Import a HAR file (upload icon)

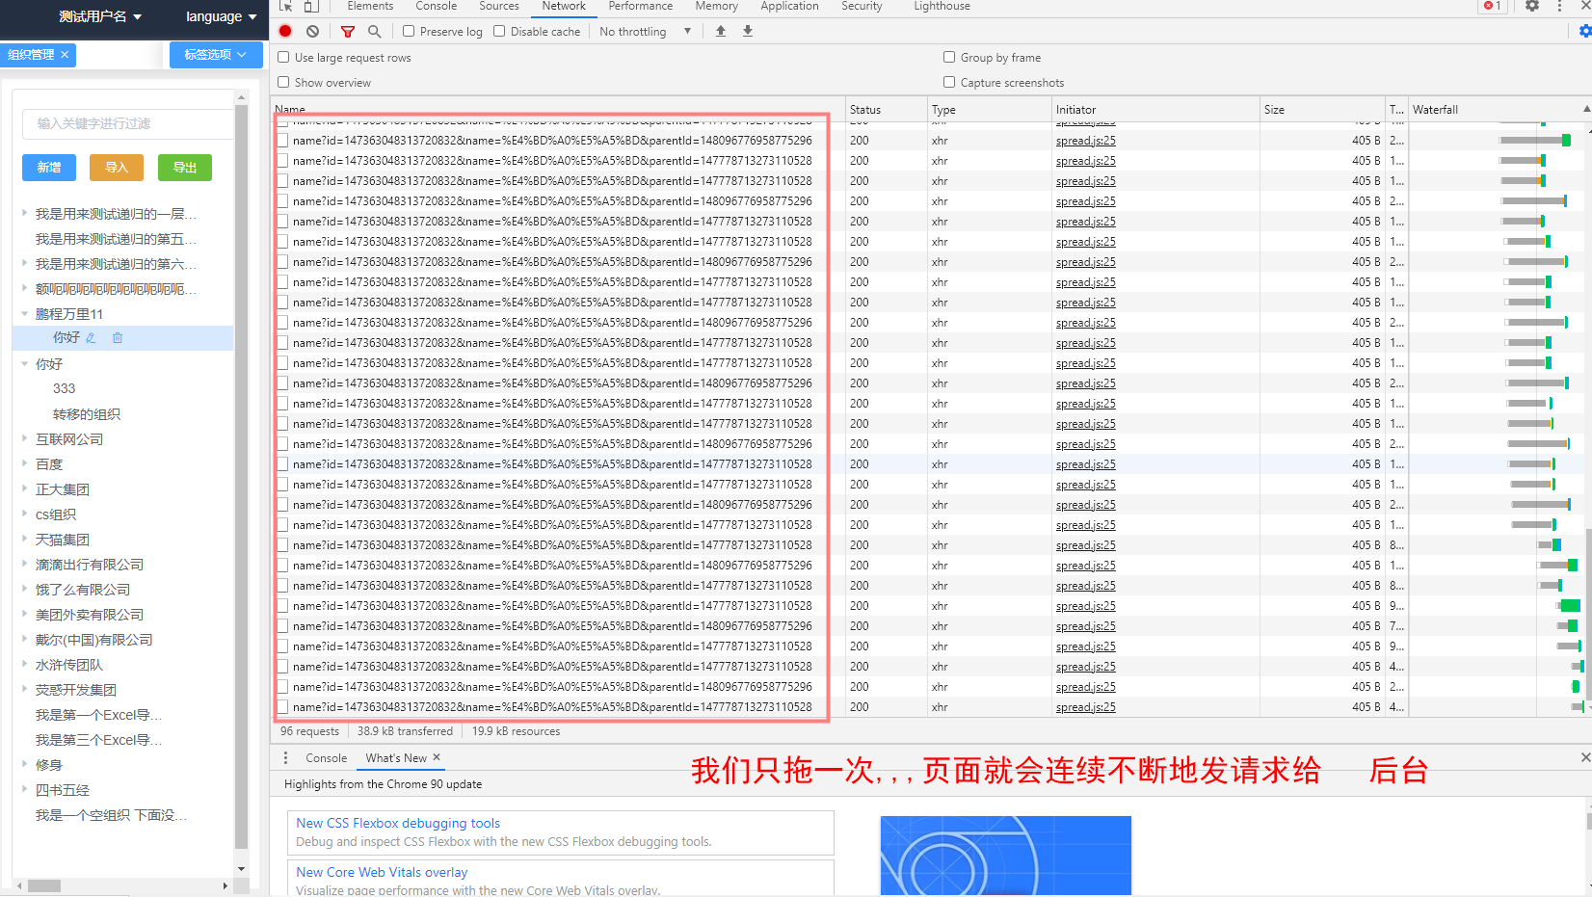[720, 31]
